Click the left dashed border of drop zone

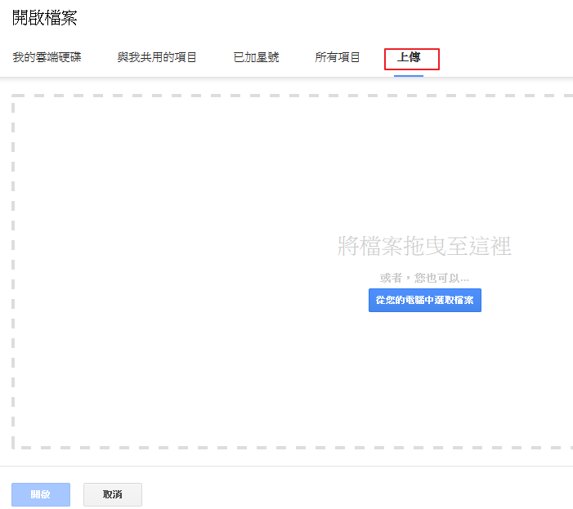pyautogui.click(x=13, y=270)
